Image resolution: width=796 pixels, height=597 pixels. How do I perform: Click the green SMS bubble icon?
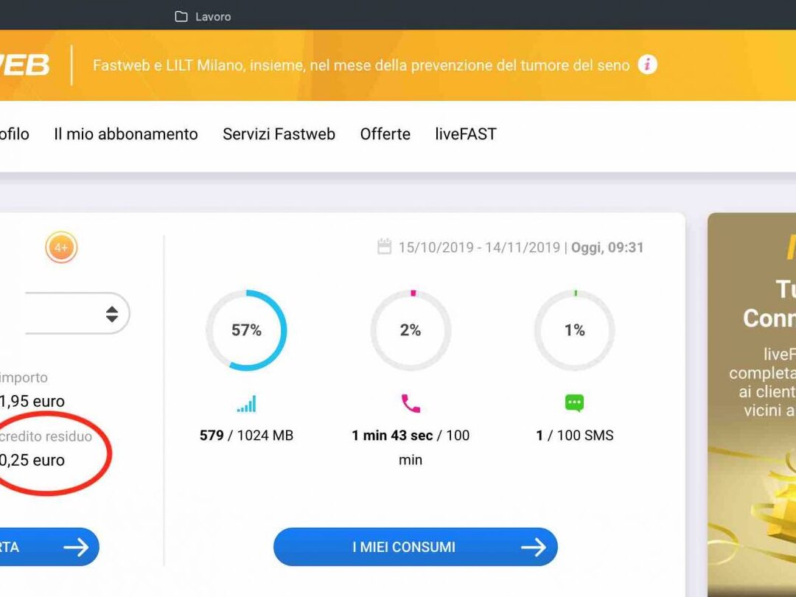point(574,403)
